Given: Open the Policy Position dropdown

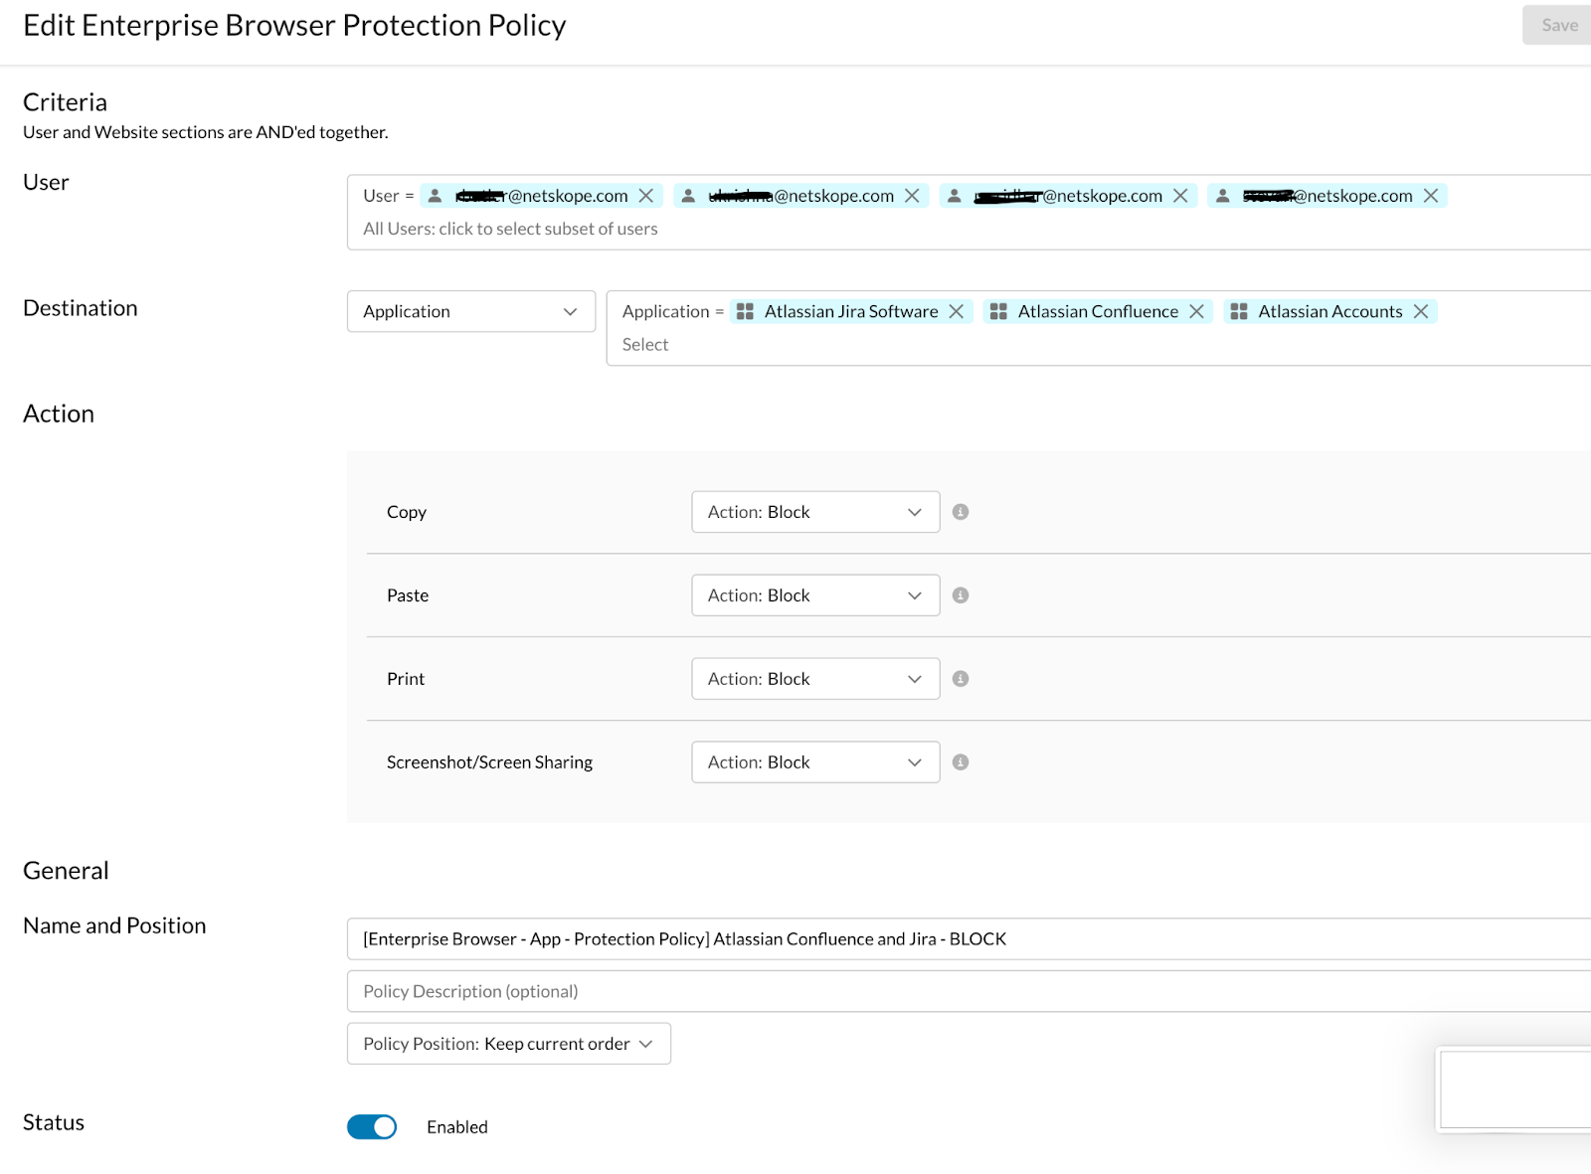Looking at the screenshot, I should click(509, 1044).
